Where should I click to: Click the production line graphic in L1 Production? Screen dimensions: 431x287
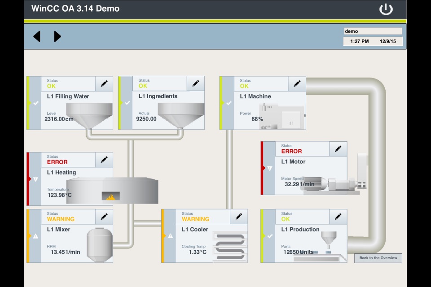pyautogui.click(x=320, y=246)
